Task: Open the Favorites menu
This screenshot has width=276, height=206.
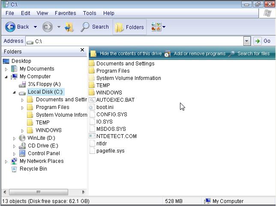Action: pyautogui.click(x=65, y=13)
